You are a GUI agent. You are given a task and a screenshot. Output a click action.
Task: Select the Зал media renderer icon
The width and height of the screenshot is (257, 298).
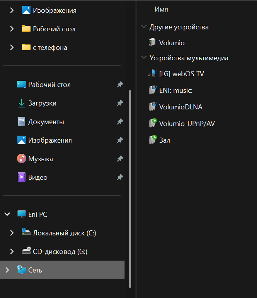click(x=152, y=140)
